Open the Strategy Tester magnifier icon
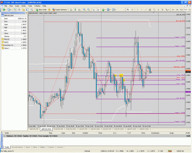 tap(32, 9)
